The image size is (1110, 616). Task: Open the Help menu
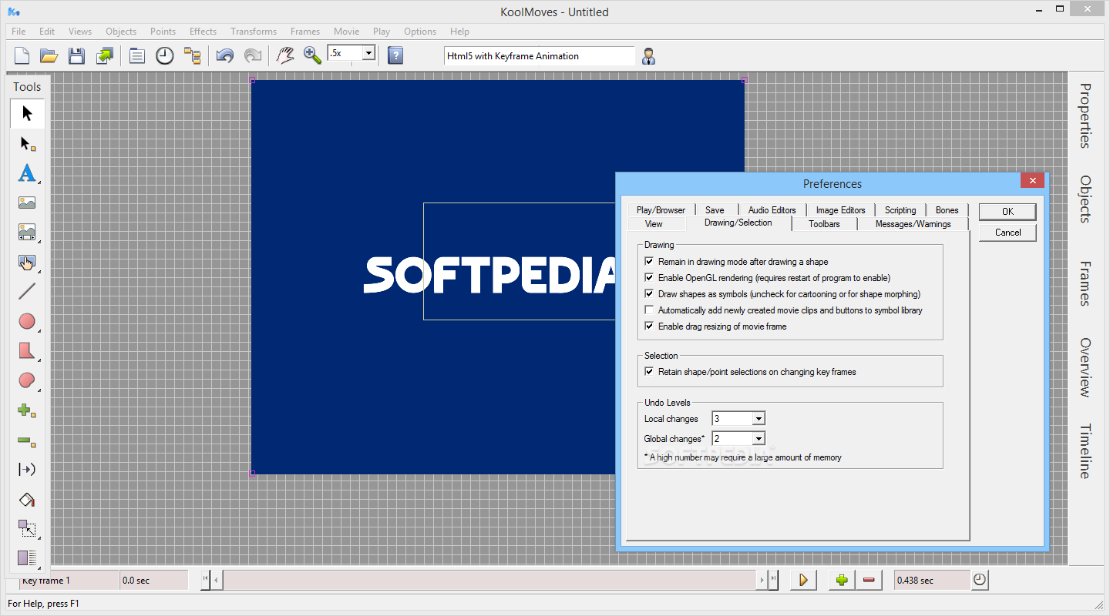[459, 32]
